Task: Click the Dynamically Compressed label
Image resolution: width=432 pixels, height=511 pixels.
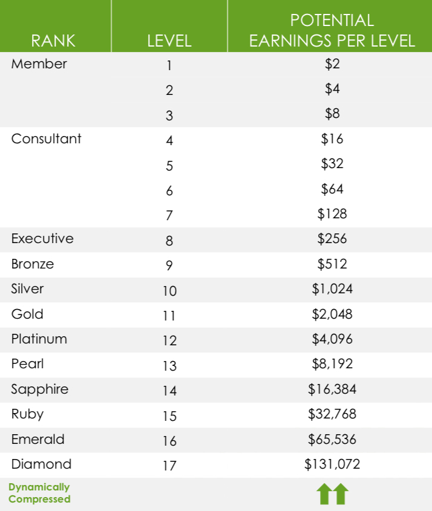Action: (x=39, y=493)
